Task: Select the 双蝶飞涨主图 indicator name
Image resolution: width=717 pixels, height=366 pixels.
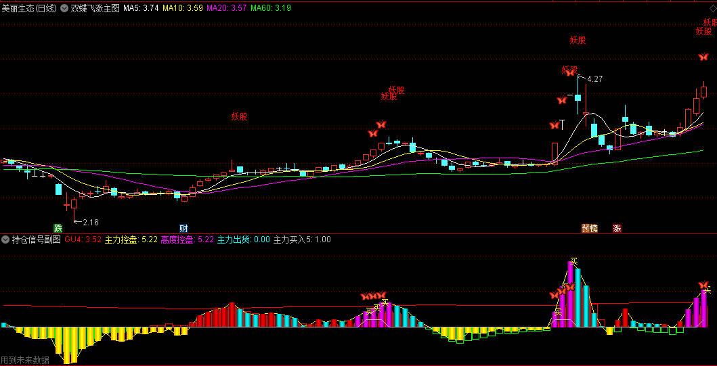Action: pos(95,7)
